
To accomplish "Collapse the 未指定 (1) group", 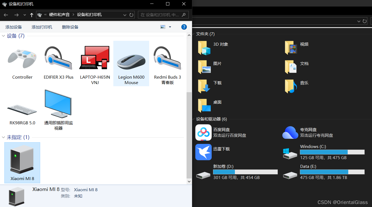I will click(4, 137).
